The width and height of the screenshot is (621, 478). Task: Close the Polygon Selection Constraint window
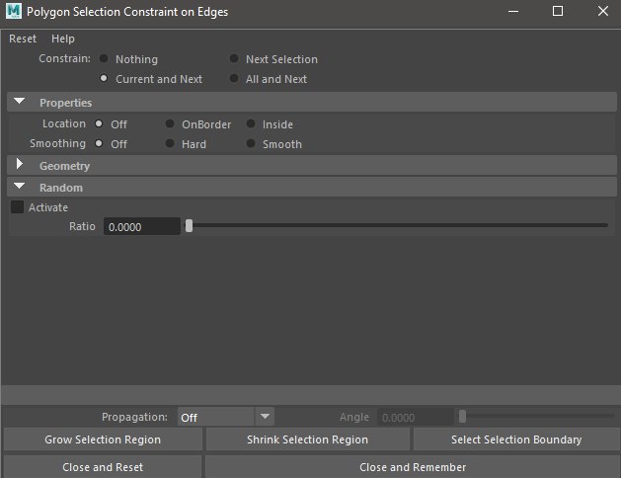pos(603,11)
